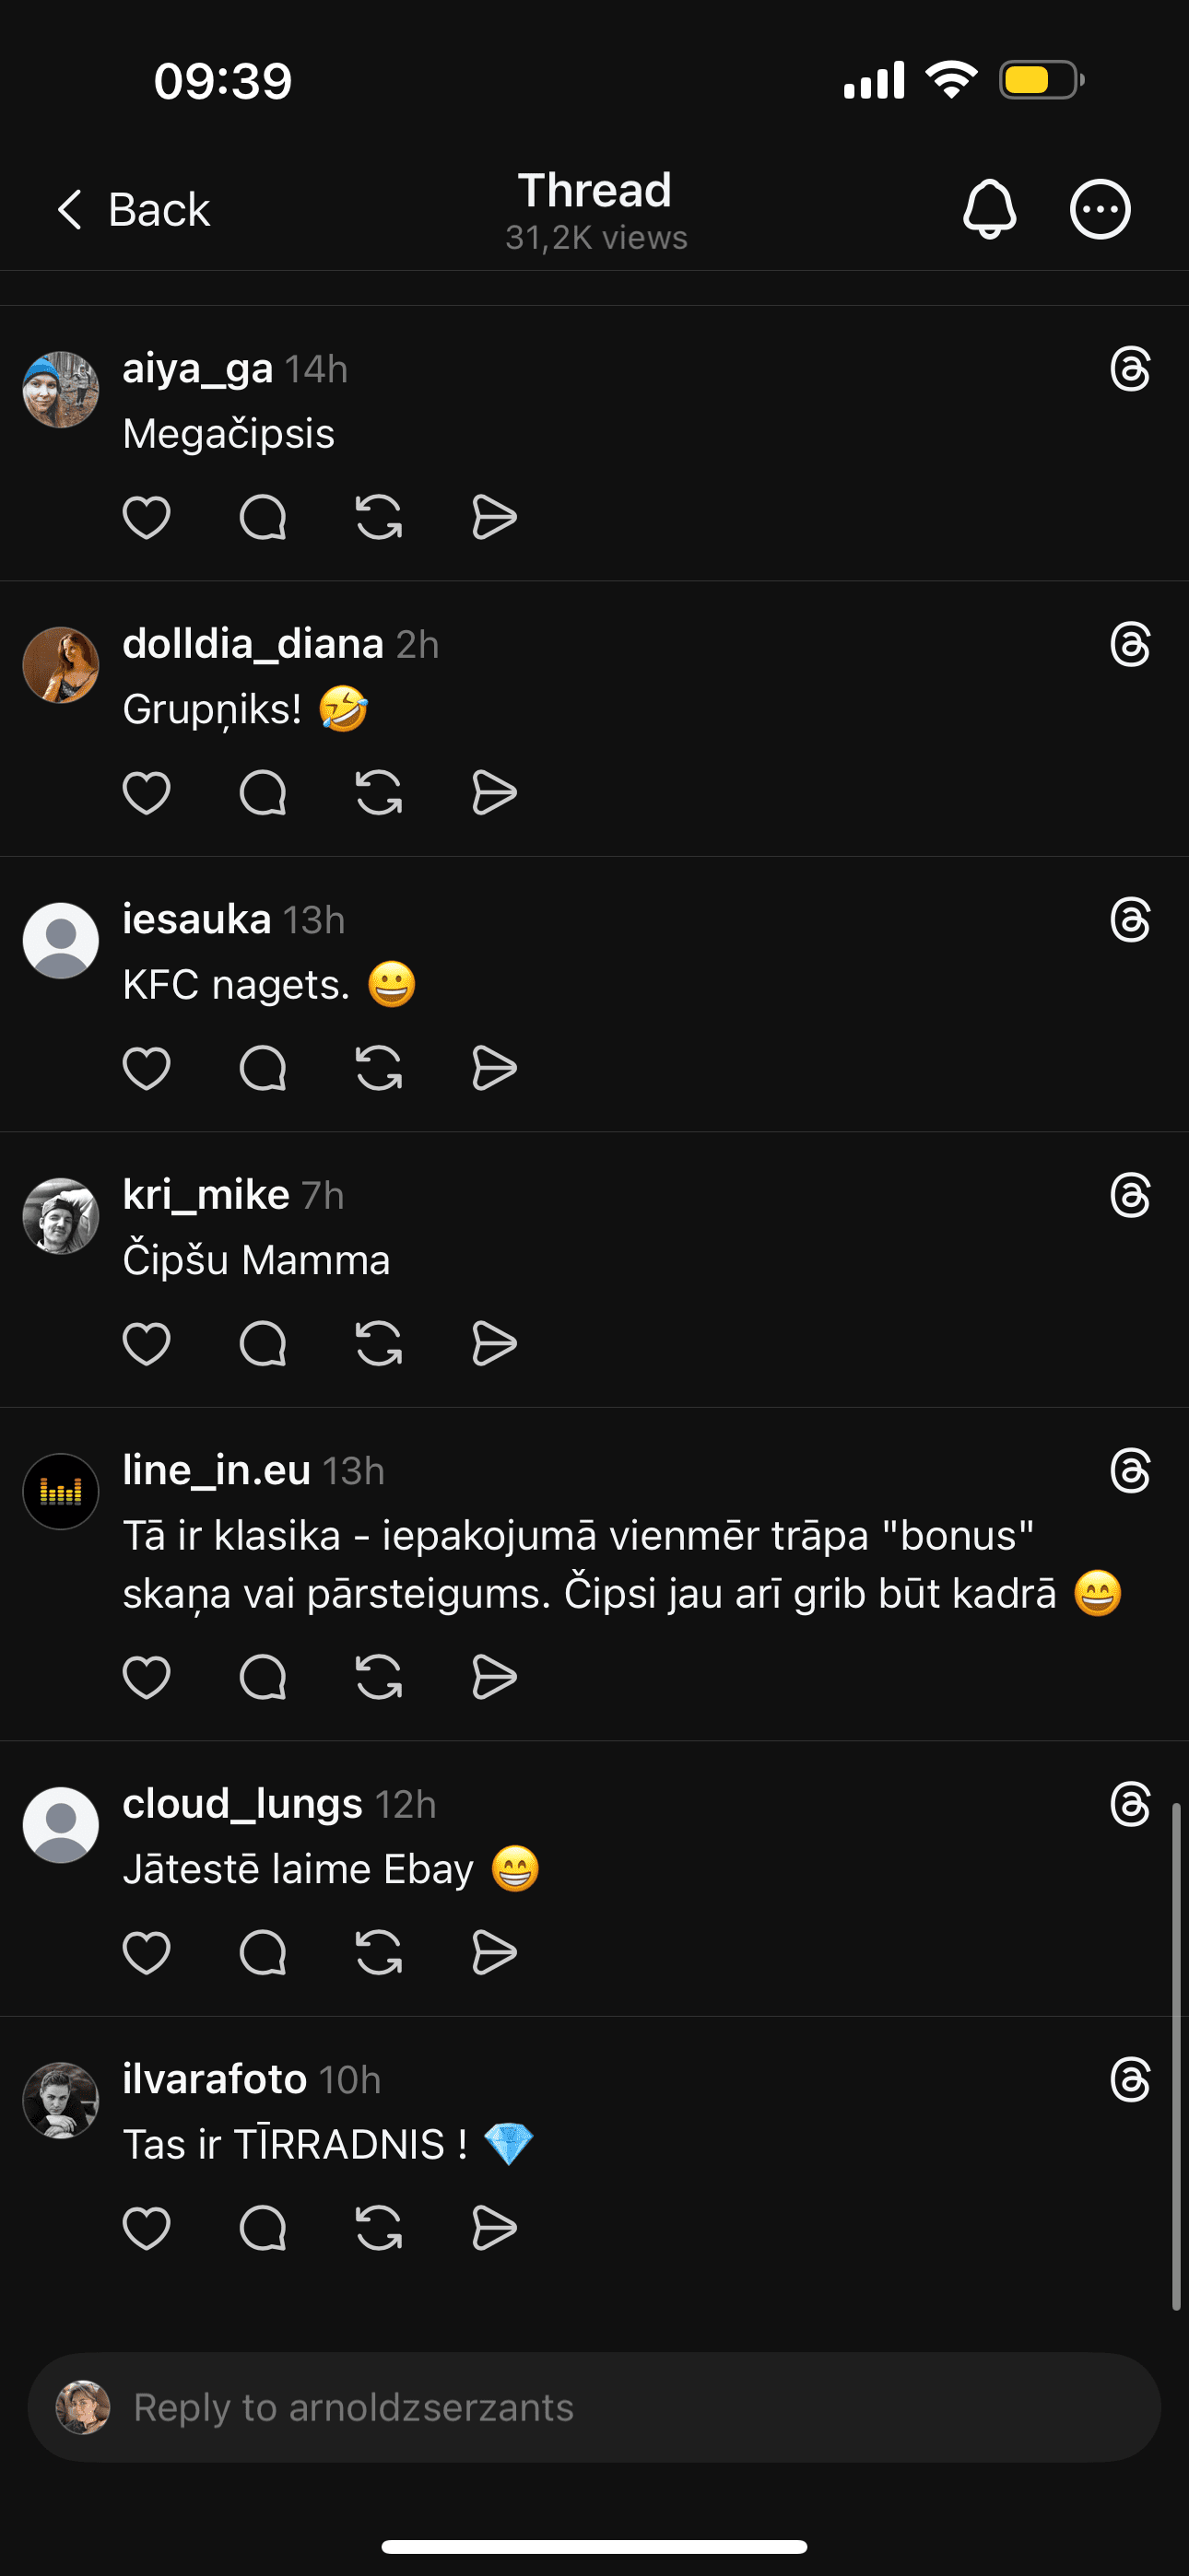Reply to line_in.eu's comment

262,1677
